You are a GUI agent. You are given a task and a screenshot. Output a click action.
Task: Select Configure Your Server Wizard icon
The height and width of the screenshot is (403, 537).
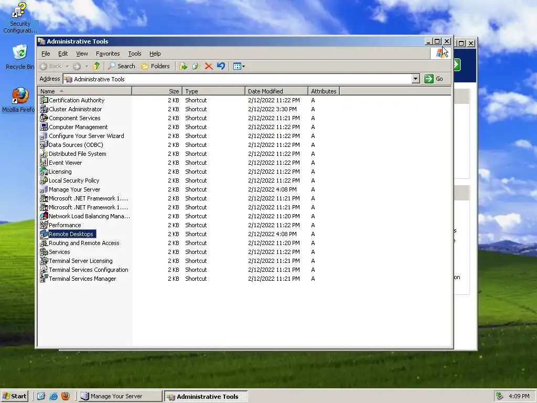point(44,136)
